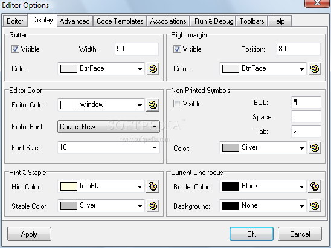The height and width of the screenshot is (248, 331).
Task: Click the Cancel button
Action: coord(300,234)
